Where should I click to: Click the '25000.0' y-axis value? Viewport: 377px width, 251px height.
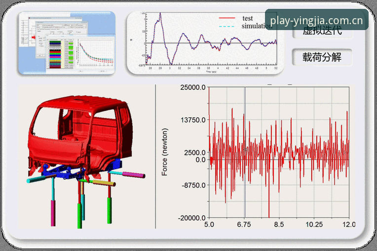tap(193, 87)
